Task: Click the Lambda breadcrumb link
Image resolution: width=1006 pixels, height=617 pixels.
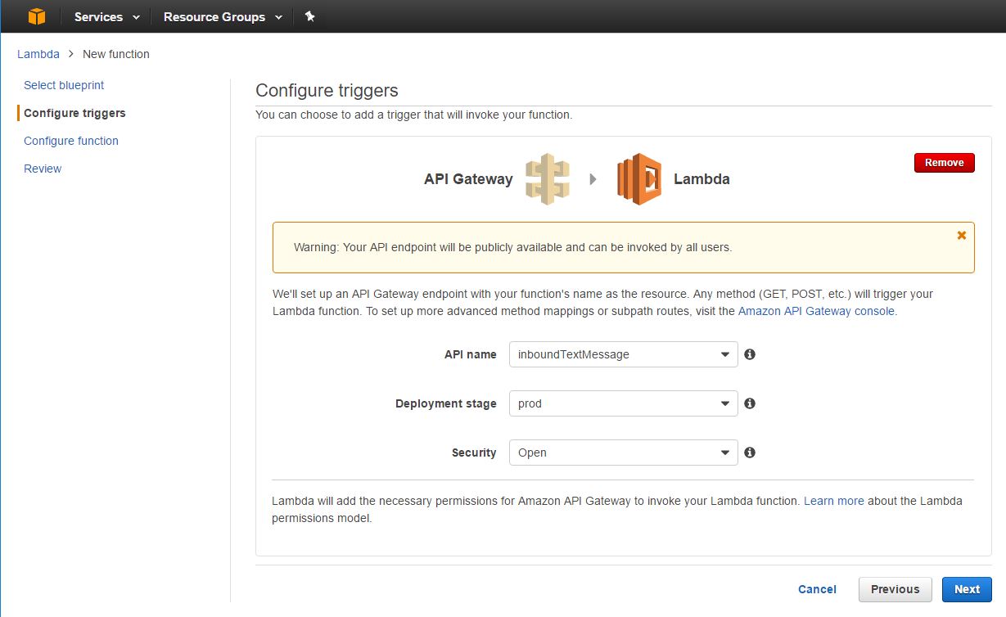Action: (38, 54)
